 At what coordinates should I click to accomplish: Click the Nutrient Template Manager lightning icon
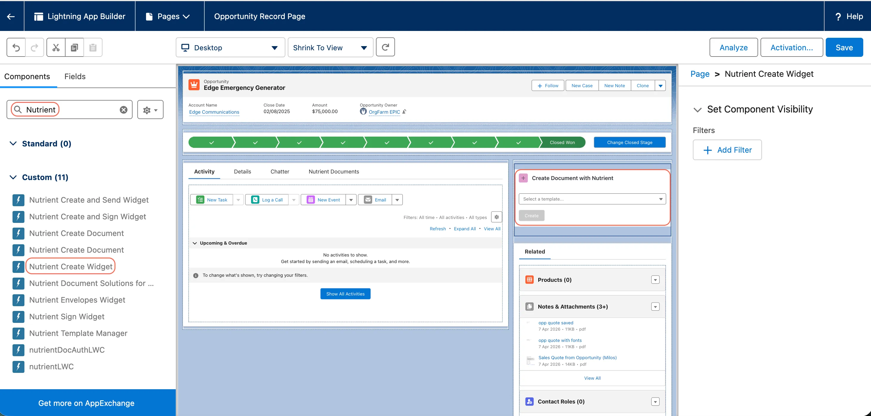[18, 333]
